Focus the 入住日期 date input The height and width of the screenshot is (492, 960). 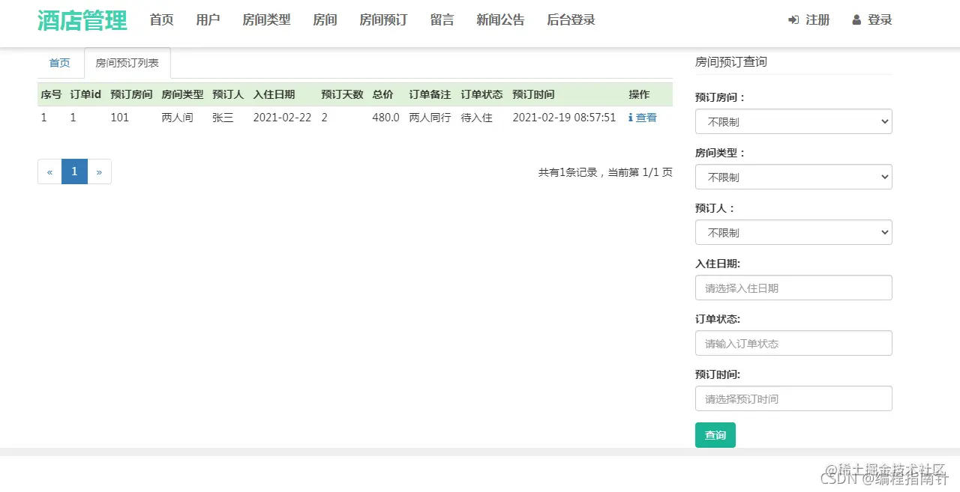pyautogui.click(x=793, y=288)
